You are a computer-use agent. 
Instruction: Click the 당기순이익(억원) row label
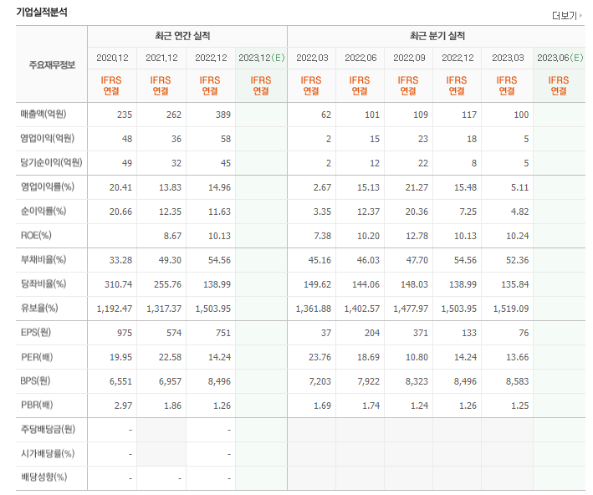click(x=51, y=162)
